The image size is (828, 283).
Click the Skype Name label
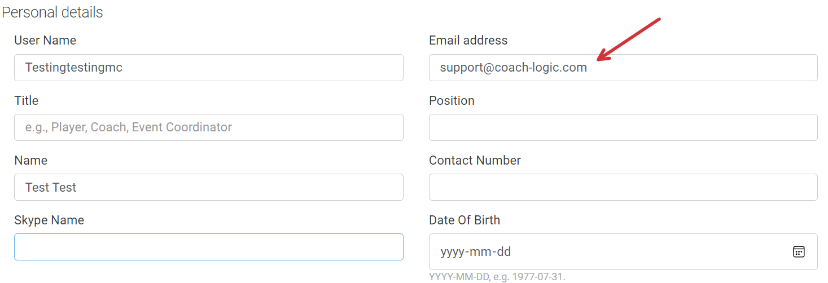coord(49,220)
